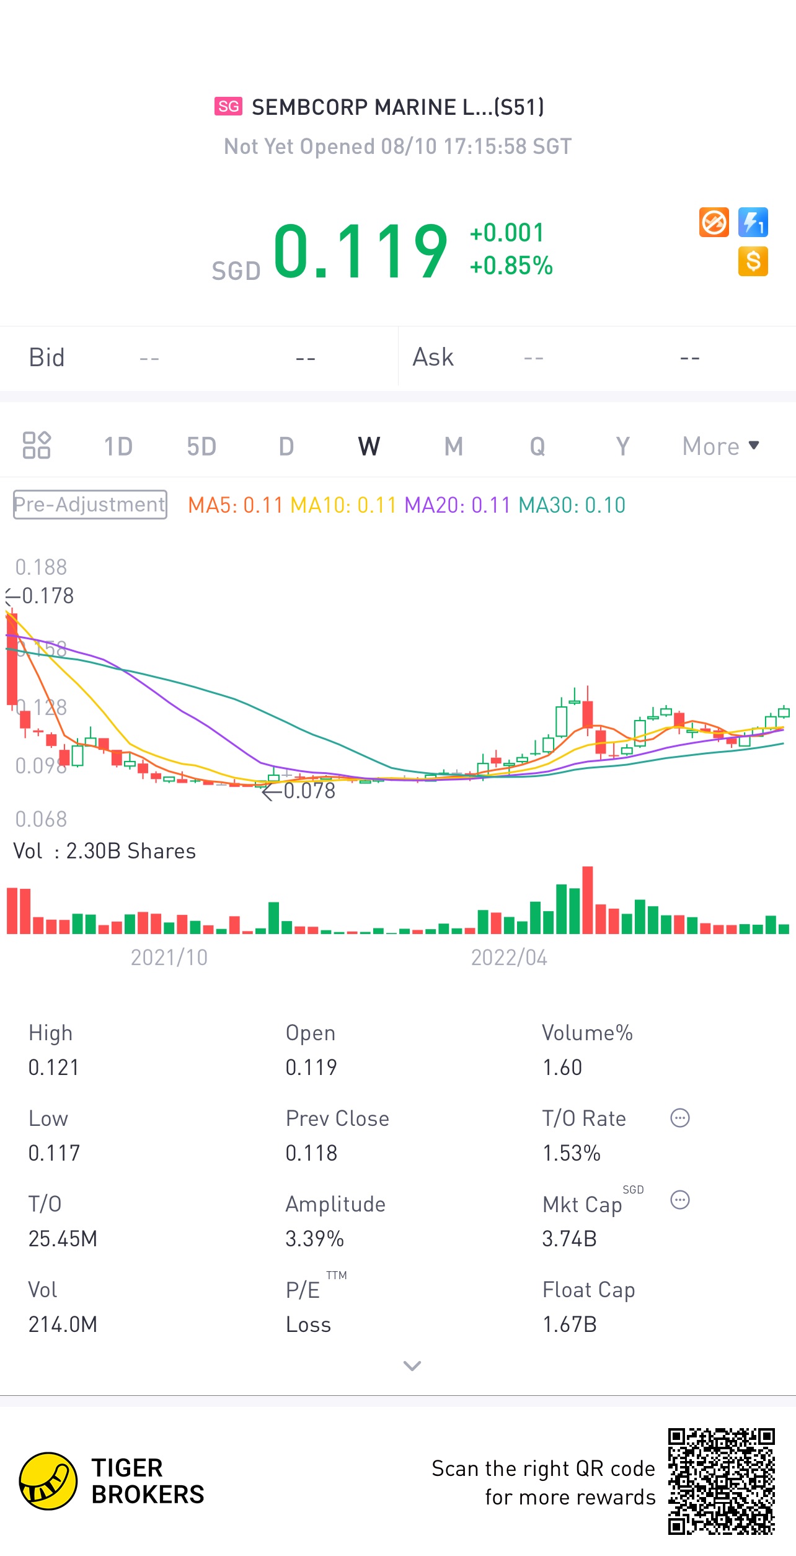This screenshot has width=796, height=1556.
Task: Tap the MA30: 0.10 indicator label
Action: pos(572,505)
